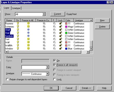Lock the Window layer padlock icon
This screenshot has height=92, width=114.
click(61, 48)
